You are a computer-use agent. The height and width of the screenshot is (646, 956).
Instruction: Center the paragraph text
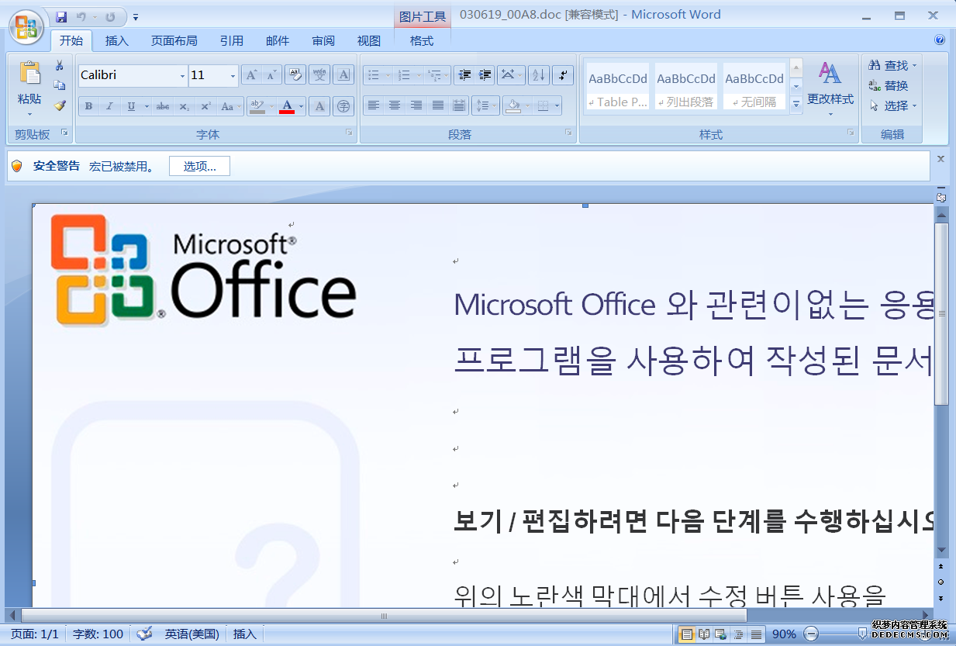click(395, 105)
